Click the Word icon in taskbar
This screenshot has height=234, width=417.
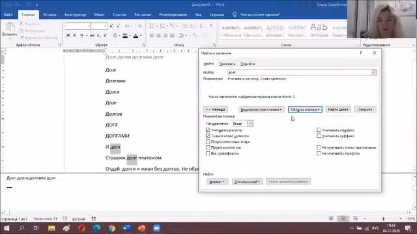click(x=127, y=228)
